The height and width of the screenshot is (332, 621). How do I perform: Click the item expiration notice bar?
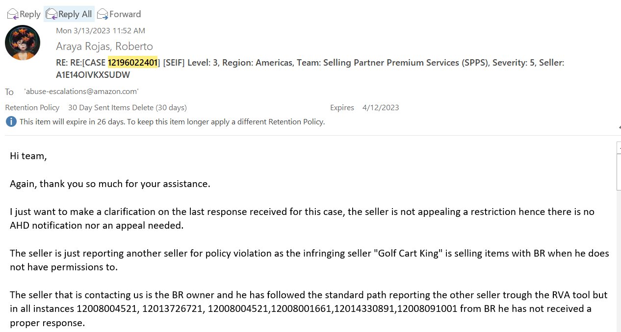165,121
